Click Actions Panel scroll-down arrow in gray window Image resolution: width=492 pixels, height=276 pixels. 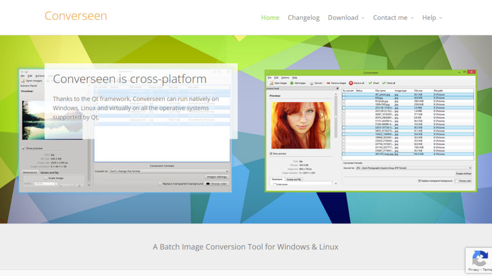coord(89,185)
